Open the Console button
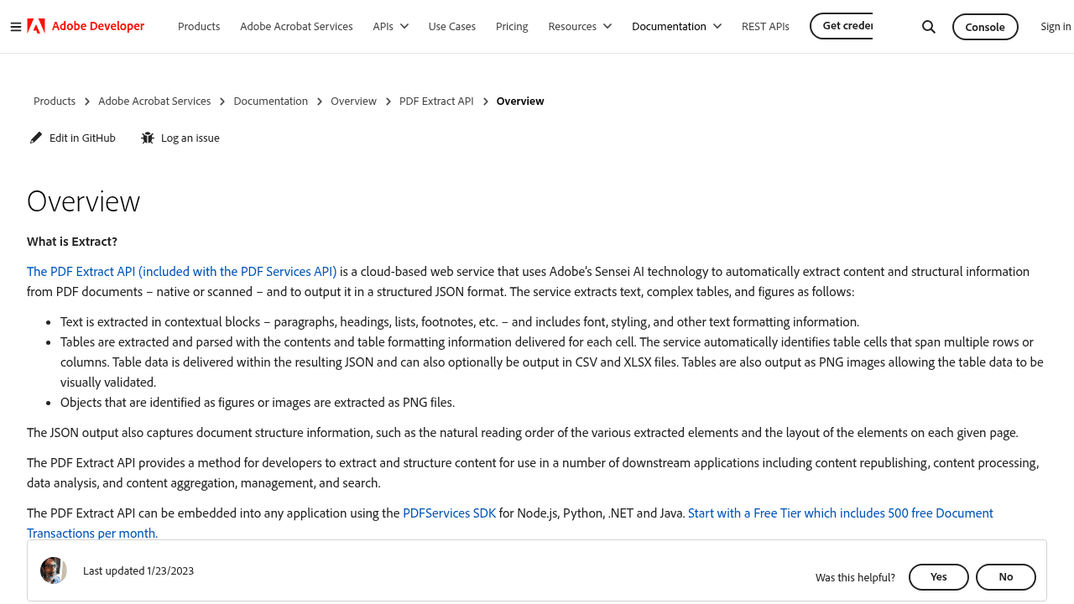 click(985, 27)
